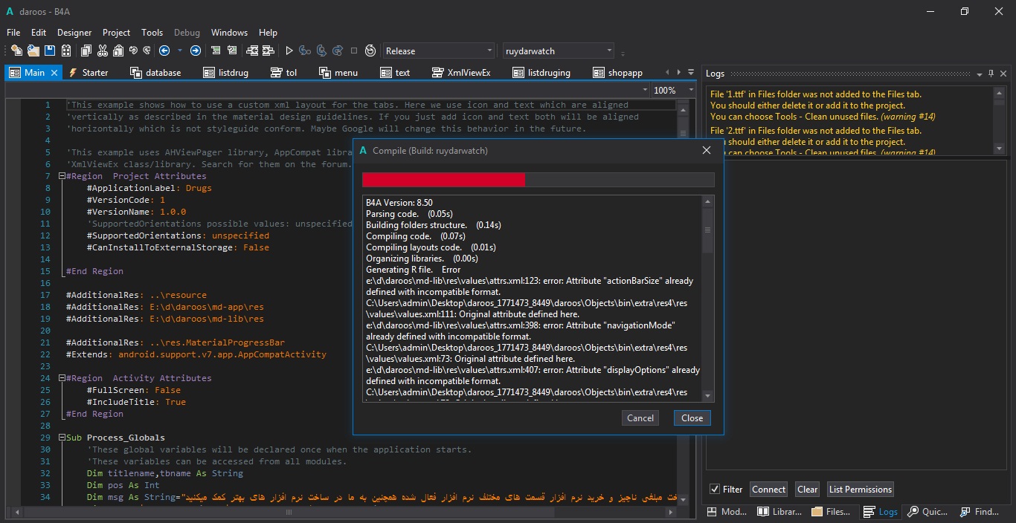Click the Navigate Backward arrow icon
This screenshot has height=523, width=1016.
click(164, 51)
